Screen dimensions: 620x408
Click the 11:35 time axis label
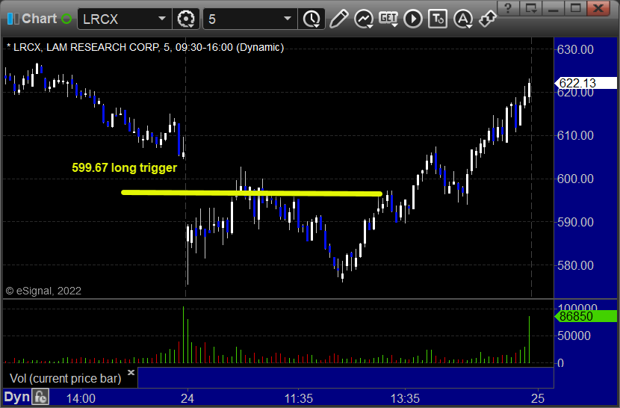(299, 398)
